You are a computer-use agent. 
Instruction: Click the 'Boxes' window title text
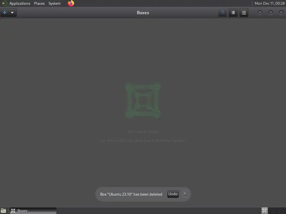click(143, 13)
